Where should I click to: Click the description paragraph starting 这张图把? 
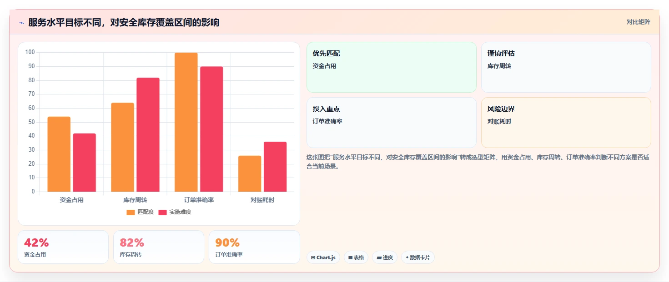click(x=478, y=162)
